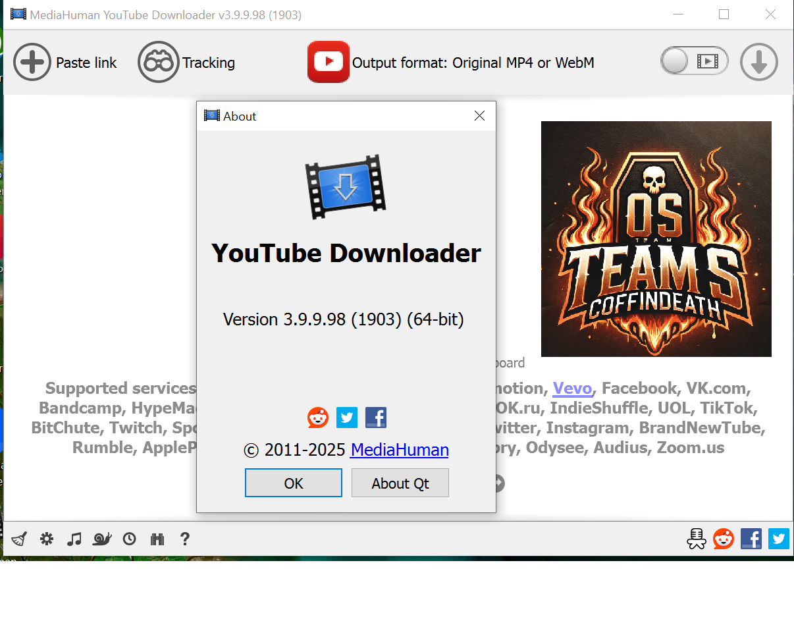Click the Paste link label
The height and width of the screenshot is (623, 794).
click(x=86, y=63)
